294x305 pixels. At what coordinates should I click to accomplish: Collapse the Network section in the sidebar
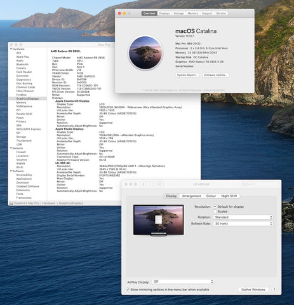(11, 148)
